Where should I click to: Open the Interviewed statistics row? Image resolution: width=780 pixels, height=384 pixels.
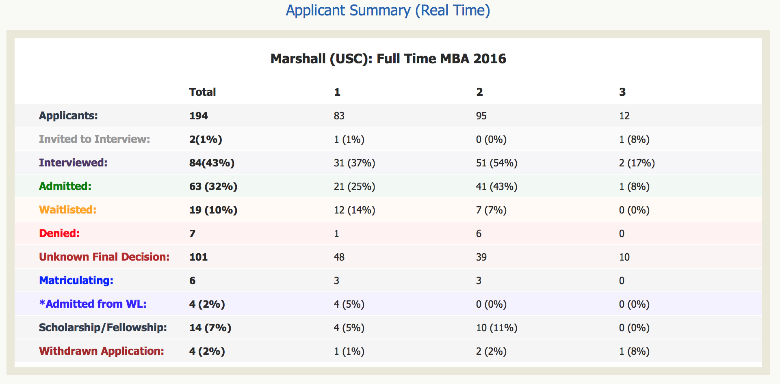(x=73, y=163)
